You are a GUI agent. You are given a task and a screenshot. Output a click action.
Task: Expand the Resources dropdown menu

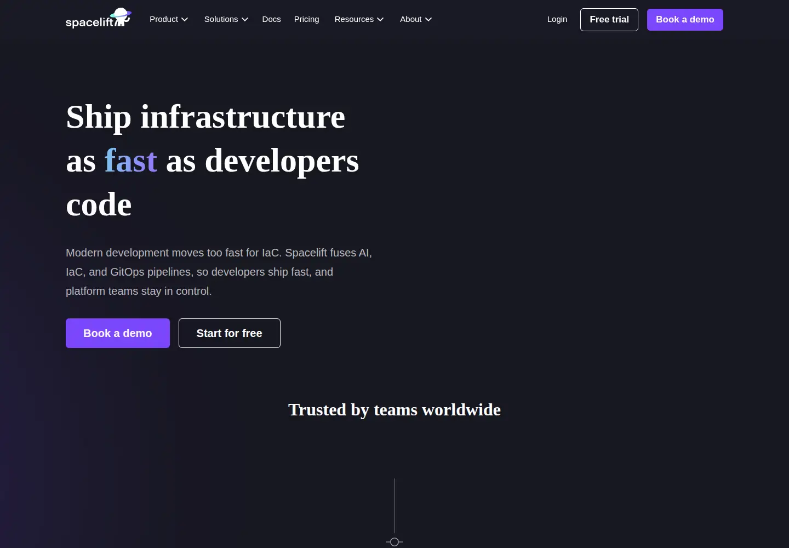[359, 19]
